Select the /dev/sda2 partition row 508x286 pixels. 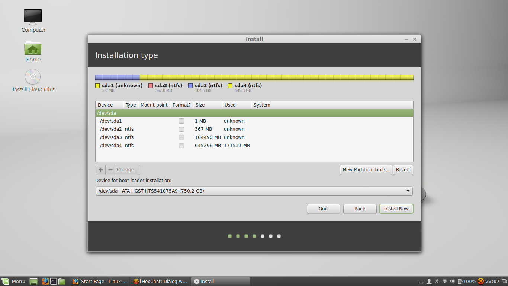[254, 129]
